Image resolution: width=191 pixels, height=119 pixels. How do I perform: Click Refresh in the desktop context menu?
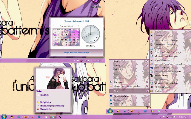click(129, 69)
